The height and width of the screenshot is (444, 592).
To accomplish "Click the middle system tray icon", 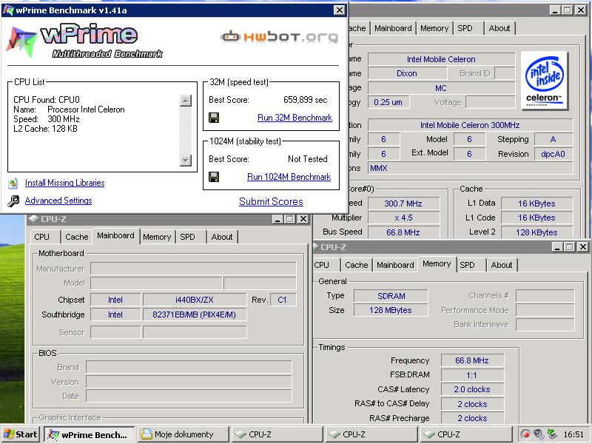I will coord(539,434).
